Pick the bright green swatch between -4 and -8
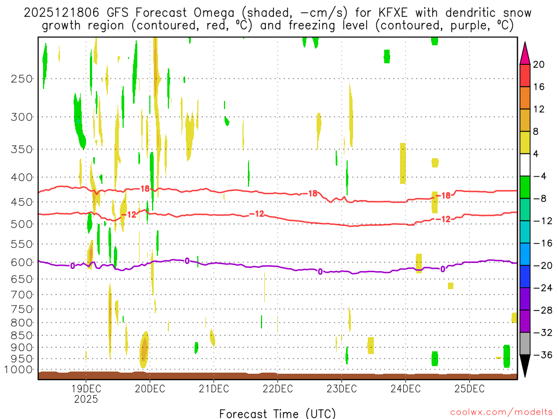This screenshot has height=419, width=558. pyautogui.click(x=525, y=187)
